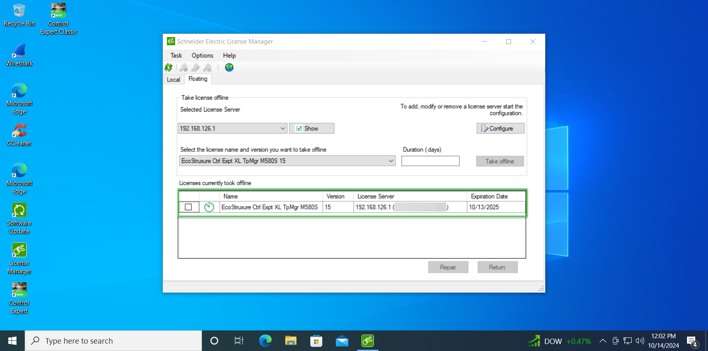Click the Show button
Viewport: 708px width, 351px height.
(x=312, y=128)
